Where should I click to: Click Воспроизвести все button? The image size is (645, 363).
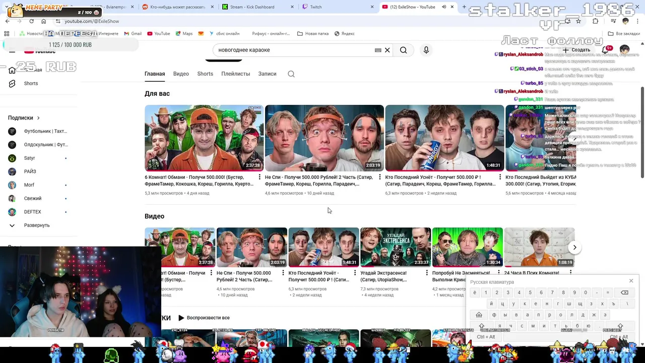[204, 318]
